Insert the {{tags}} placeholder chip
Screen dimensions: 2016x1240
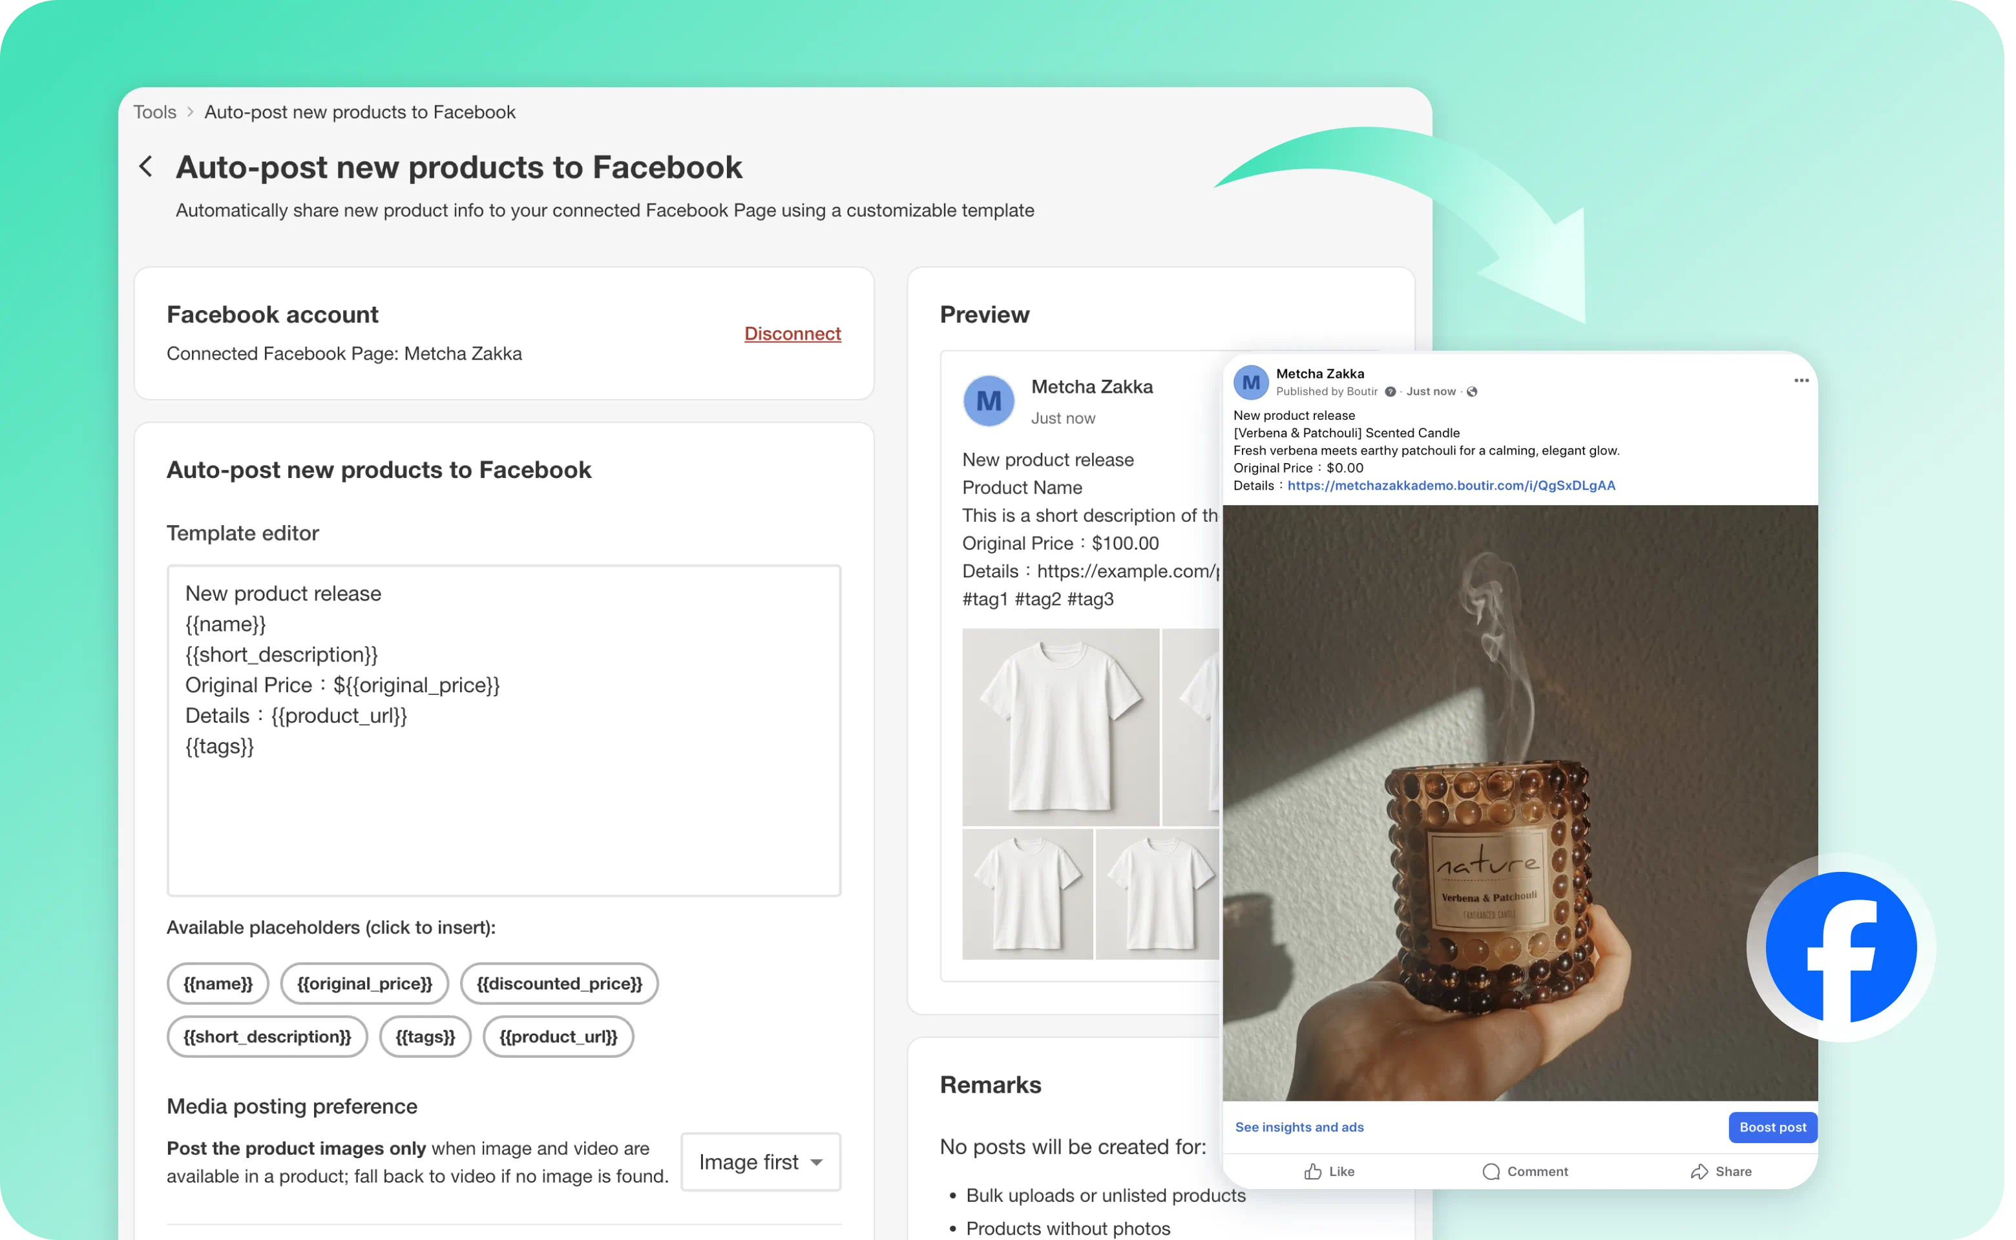(x=425, y=1037)
